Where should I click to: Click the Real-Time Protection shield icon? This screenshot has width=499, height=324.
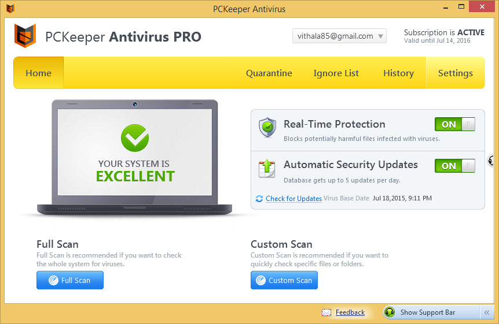(x=267, y=128)
